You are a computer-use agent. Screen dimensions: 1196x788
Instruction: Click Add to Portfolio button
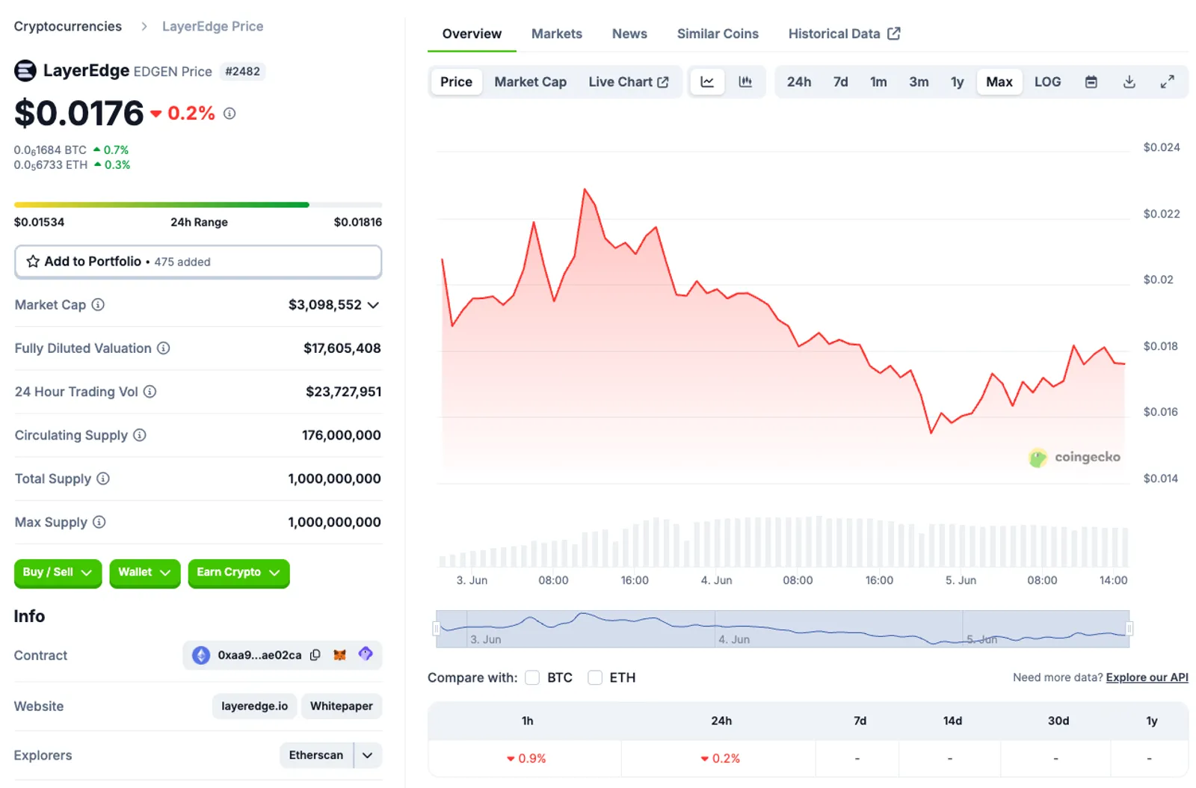coord(198,262)
